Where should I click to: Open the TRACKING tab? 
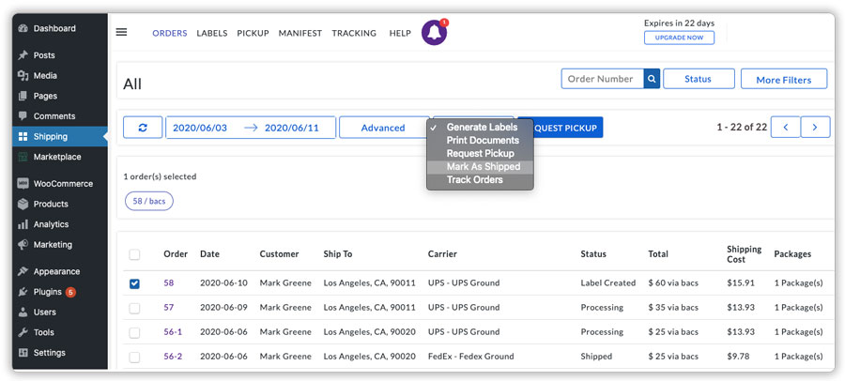pyautogui.click(x=354, y=33)
